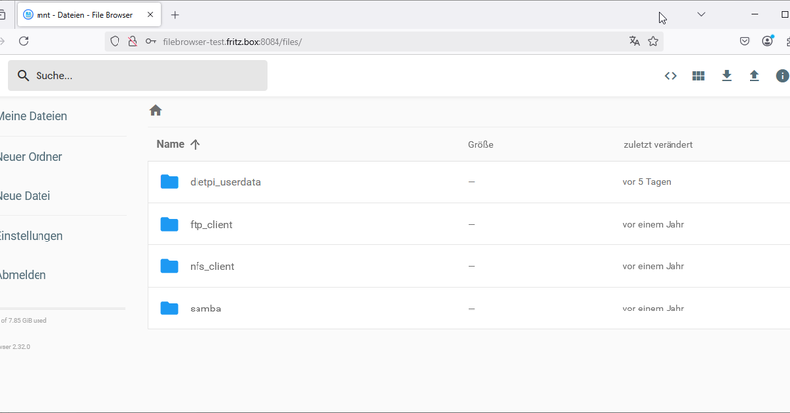Viewport: 790px width, 413px height.
Task: Open the nfs_client folder
Action: coord(212,266)
